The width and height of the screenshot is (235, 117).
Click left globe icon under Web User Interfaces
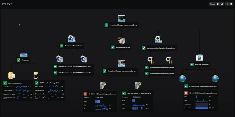pyautogui.click(x=182, y=79)
